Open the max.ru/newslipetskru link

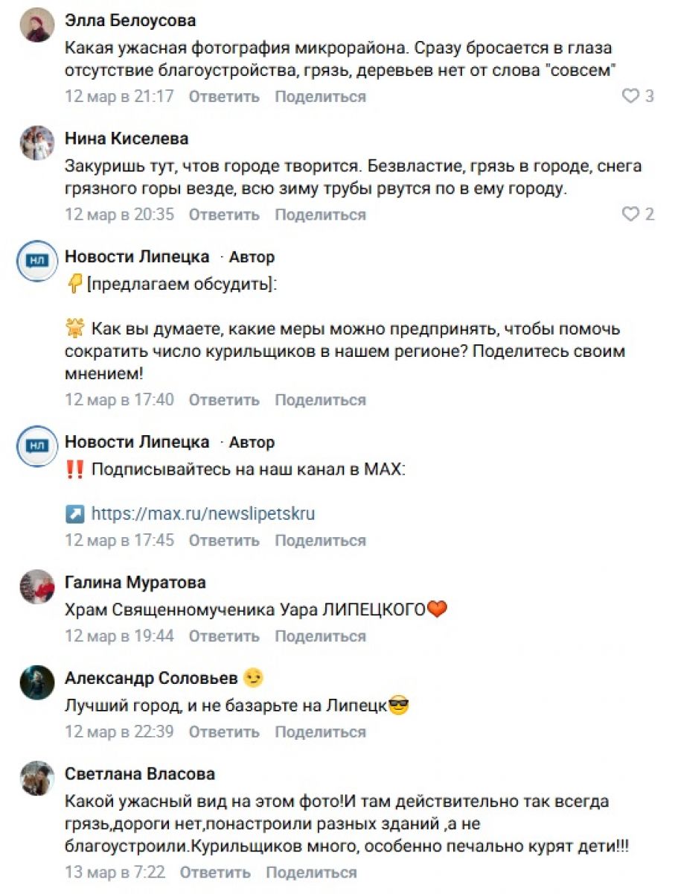coord(203,514)
